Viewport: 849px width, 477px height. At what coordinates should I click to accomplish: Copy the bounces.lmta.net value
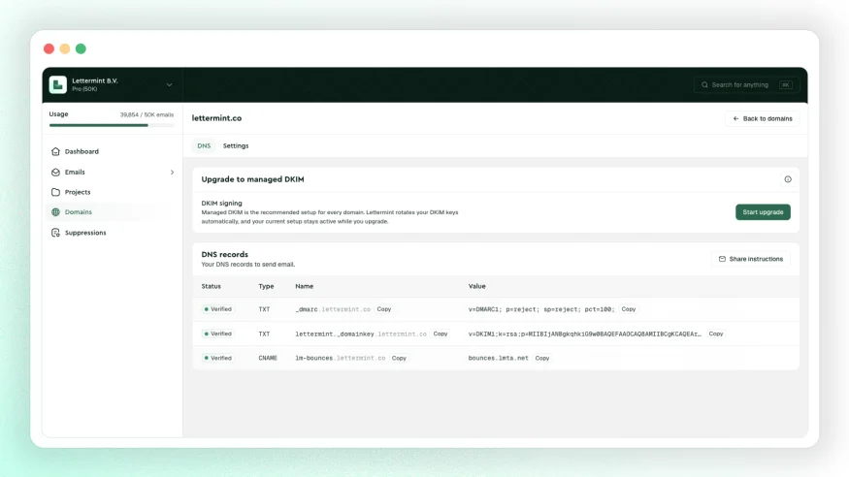[x=542, y=358]
